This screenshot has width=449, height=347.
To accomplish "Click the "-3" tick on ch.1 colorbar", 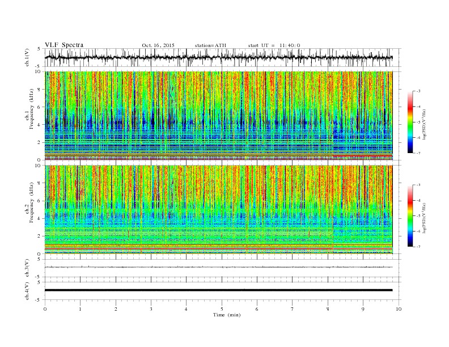I will (418, 91).
